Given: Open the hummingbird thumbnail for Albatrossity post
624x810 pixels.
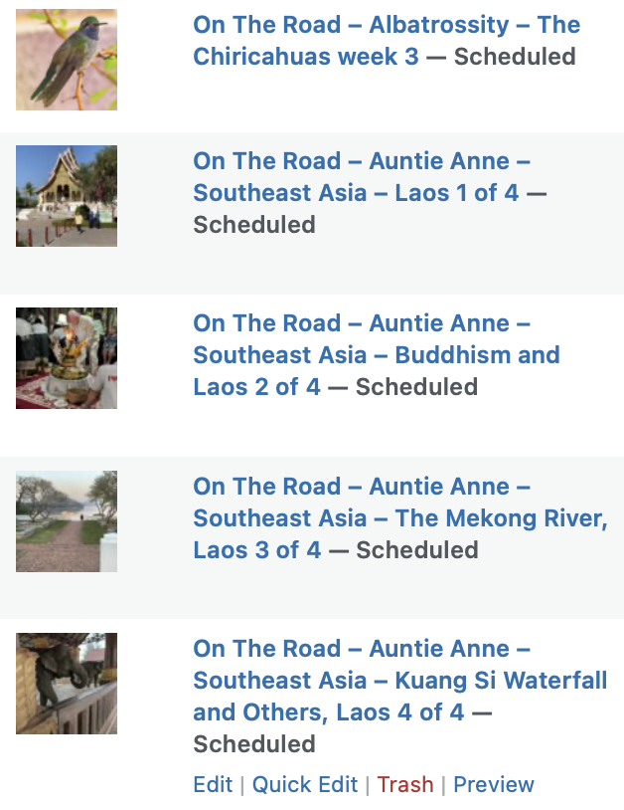Looking at the screenshot, I should [67, 60].
